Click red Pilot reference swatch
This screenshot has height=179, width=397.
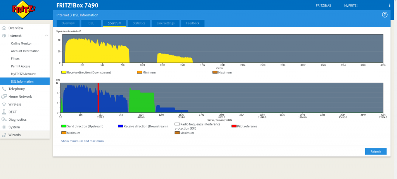point(234,126)
